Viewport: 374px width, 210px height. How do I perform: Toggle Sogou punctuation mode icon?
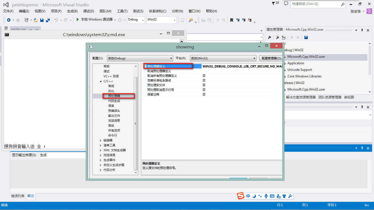(260, 196)
